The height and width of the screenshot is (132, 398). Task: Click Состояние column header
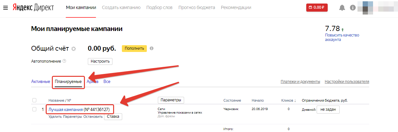(x=232, y=100)
